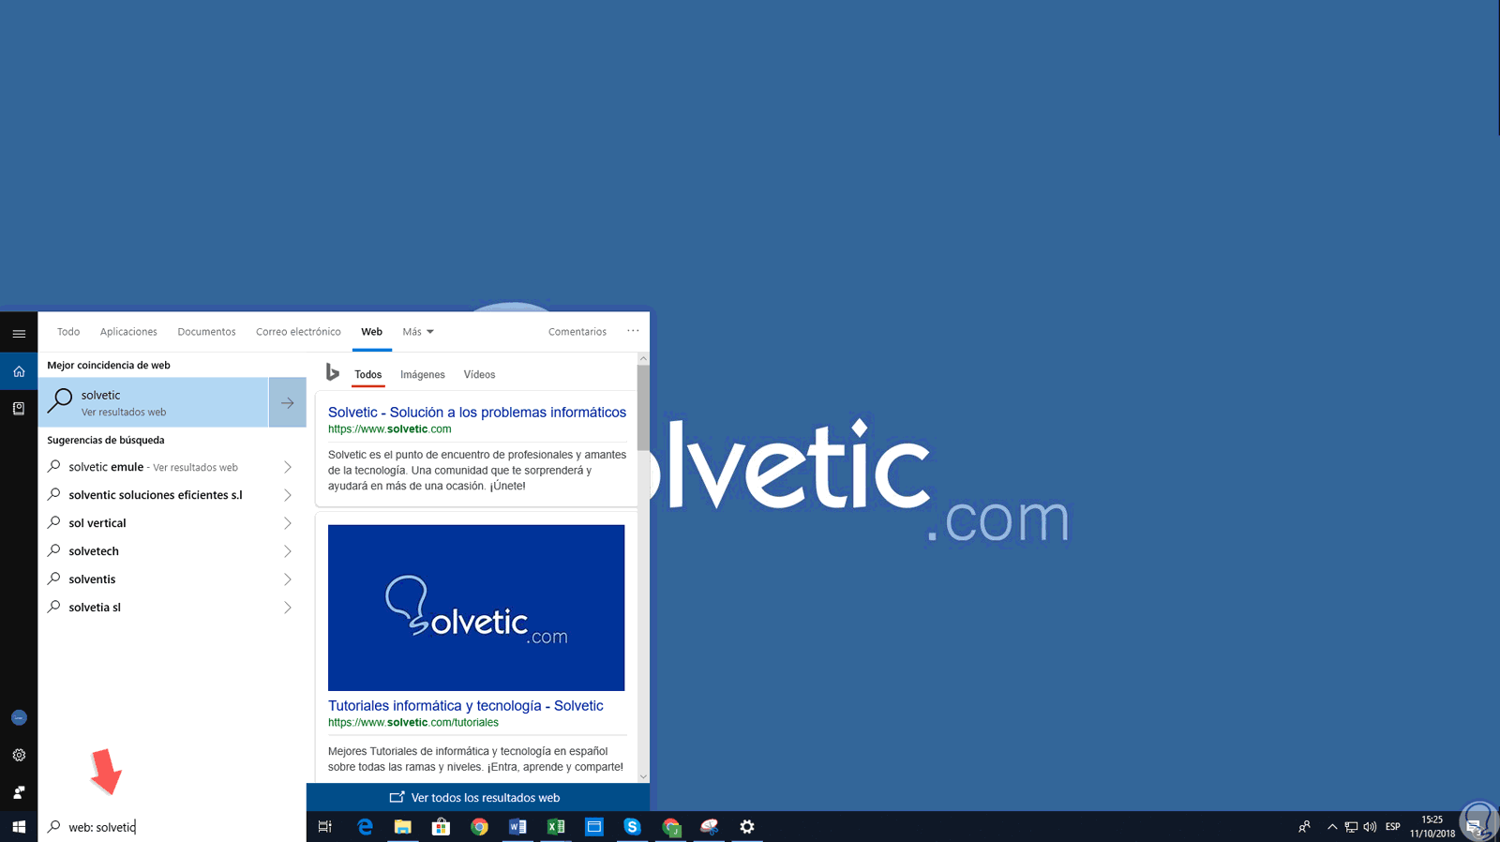Open the arrow beside the solvetic best match
This screenshot has height=842, width=1500.
click(x=288, y=402)
